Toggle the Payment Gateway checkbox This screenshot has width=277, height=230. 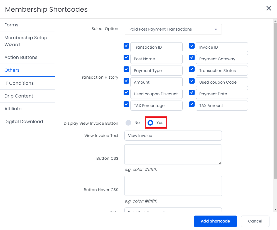(192, 57)
